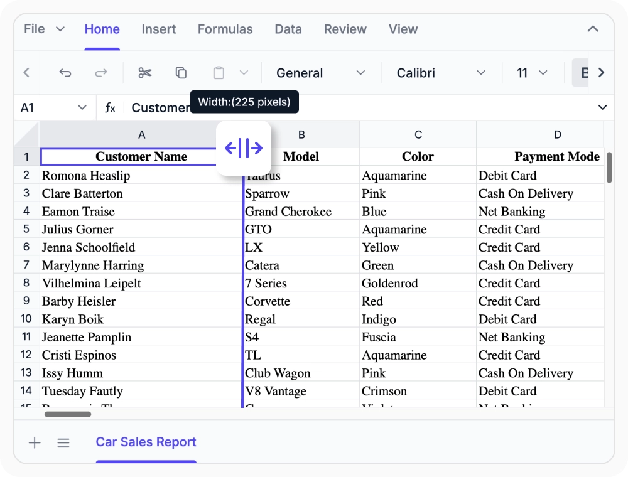
Task: Switch to the View tab
Action: tap(403, 29)
